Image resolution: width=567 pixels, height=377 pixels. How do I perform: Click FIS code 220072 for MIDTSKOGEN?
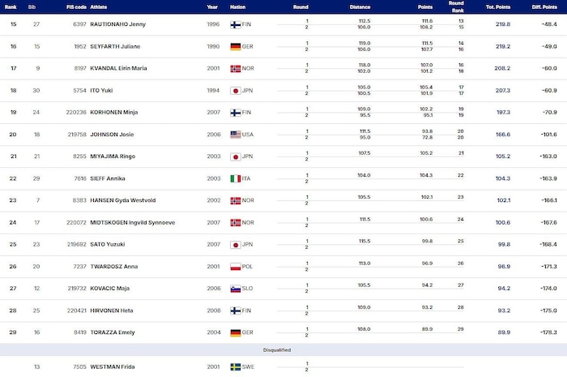[x=78, y=222]
